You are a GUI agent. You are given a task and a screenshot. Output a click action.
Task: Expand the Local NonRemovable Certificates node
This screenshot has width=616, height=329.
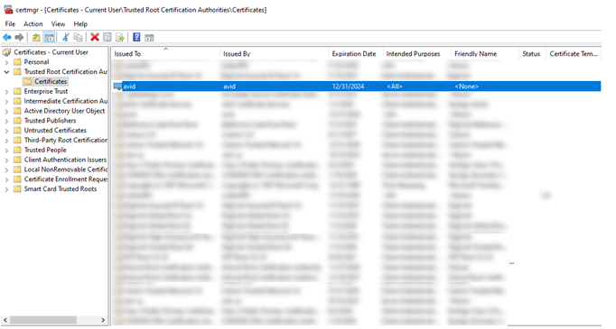click(x=6, y=169)
